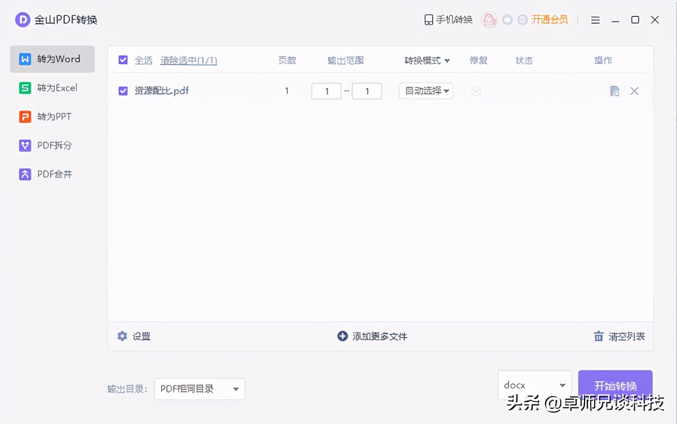Open the hamburger main menu

(595, 20)
